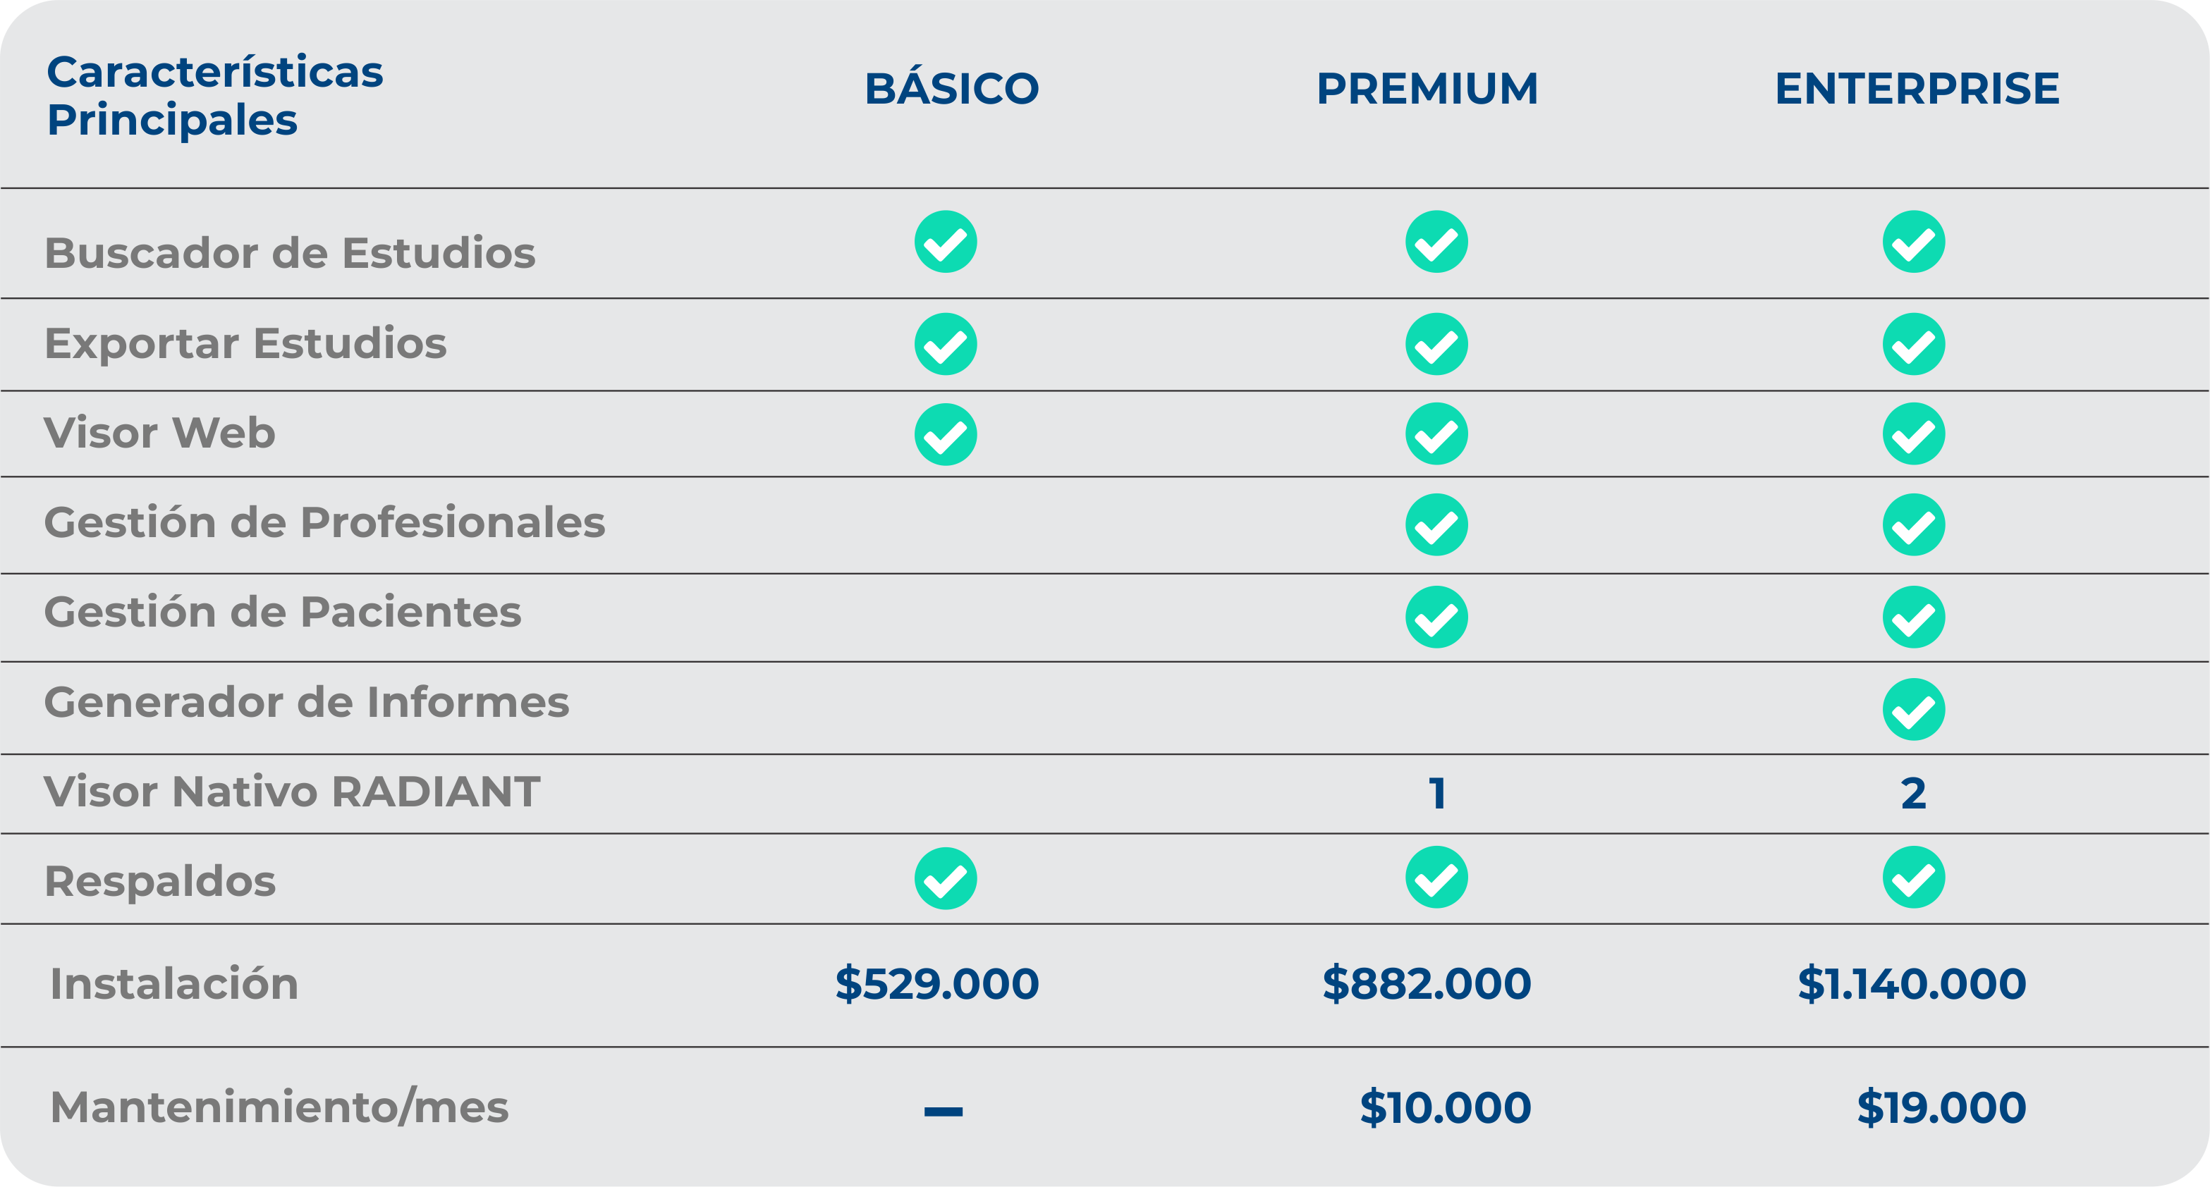Screen dimensions: 2210x1187
Task: Select the ENTERPRISE checkmark in Gestión de Pacientes
Action: (1913, 617)
